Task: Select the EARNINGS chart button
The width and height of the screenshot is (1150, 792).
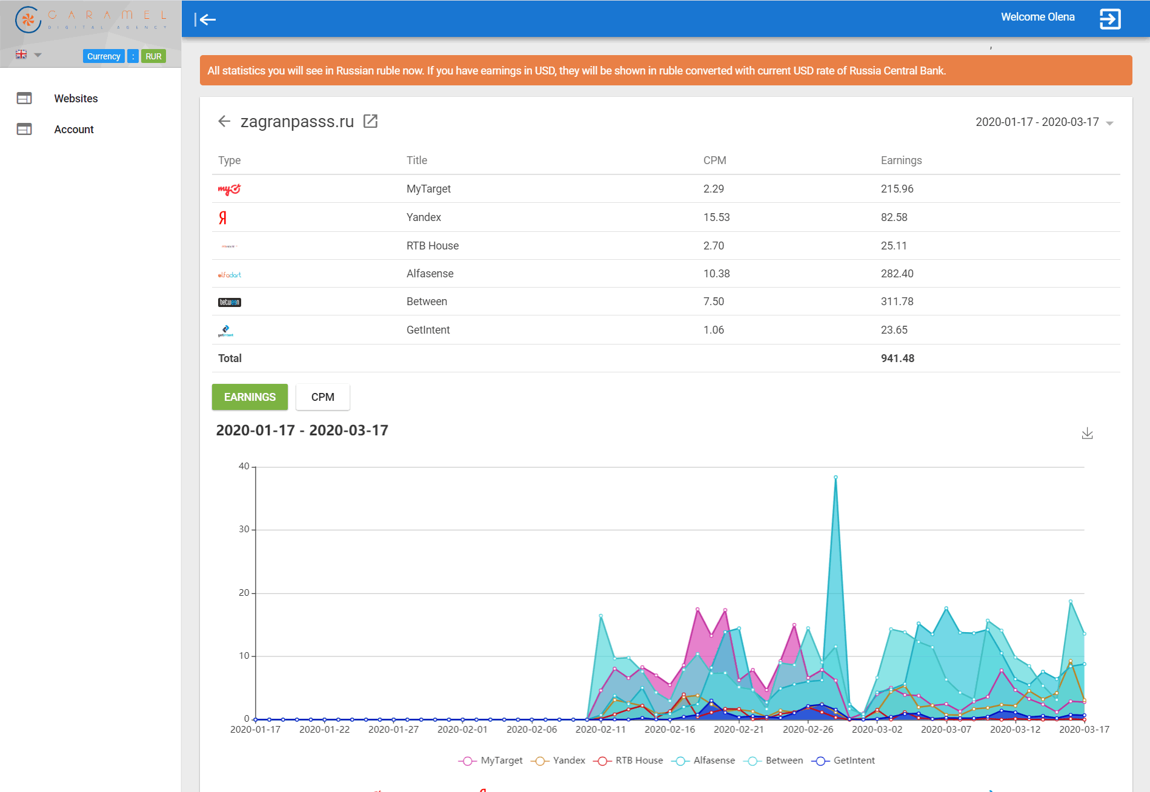Action: [250, 397]
